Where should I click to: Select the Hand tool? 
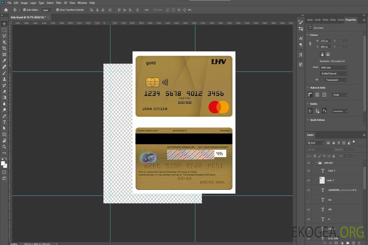4,141
